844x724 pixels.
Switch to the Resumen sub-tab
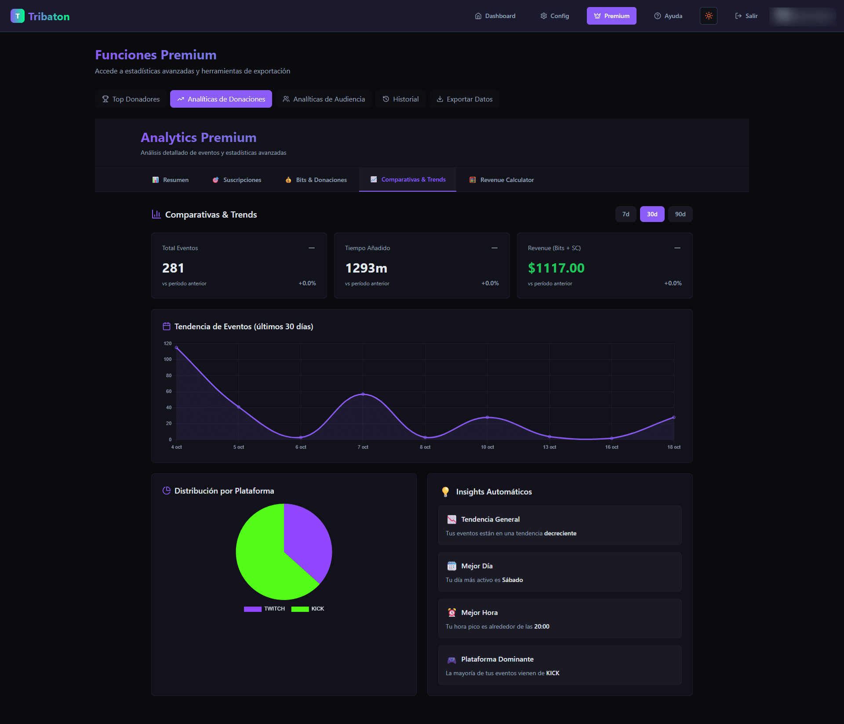click(x=170, y=180)
